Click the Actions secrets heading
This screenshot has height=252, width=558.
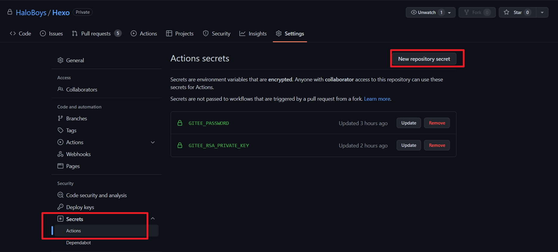[x=200, y=58]
